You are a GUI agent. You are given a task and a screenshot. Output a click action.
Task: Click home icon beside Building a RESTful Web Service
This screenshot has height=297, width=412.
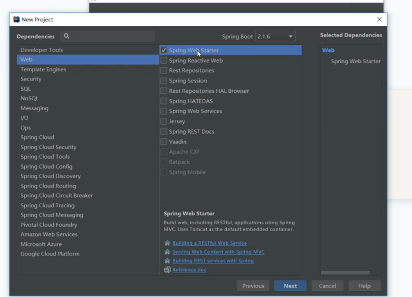coord(167,243)
